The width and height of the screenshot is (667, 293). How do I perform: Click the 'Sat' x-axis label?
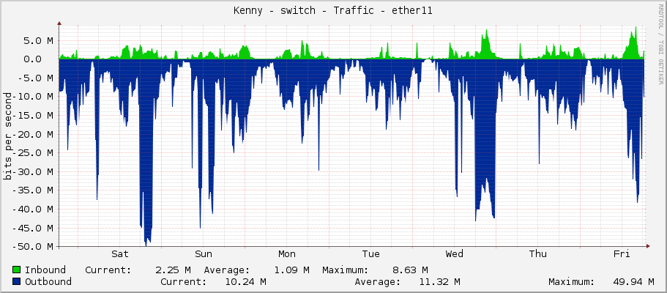[x=120, y=254]
